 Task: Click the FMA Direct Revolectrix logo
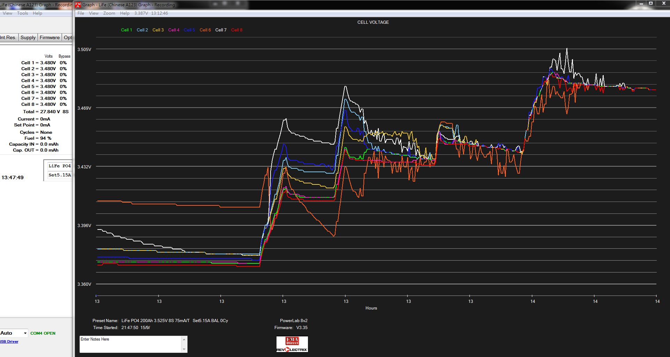point(292,344)
